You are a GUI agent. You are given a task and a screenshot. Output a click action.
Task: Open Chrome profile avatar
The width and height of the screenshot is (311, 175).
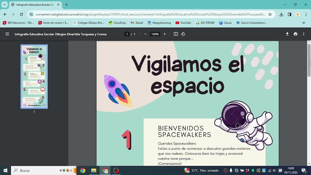click(x=298, y=14)
